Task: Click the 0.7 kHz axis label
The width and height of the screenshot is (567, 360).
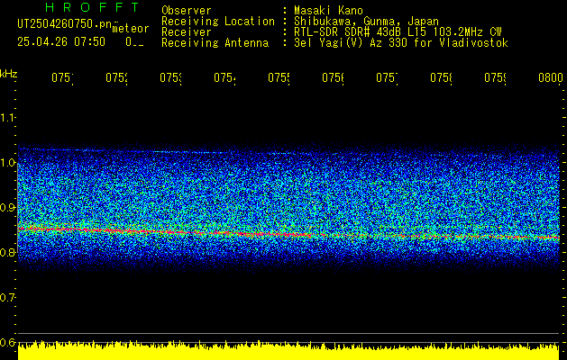Action: coord(7,298)
